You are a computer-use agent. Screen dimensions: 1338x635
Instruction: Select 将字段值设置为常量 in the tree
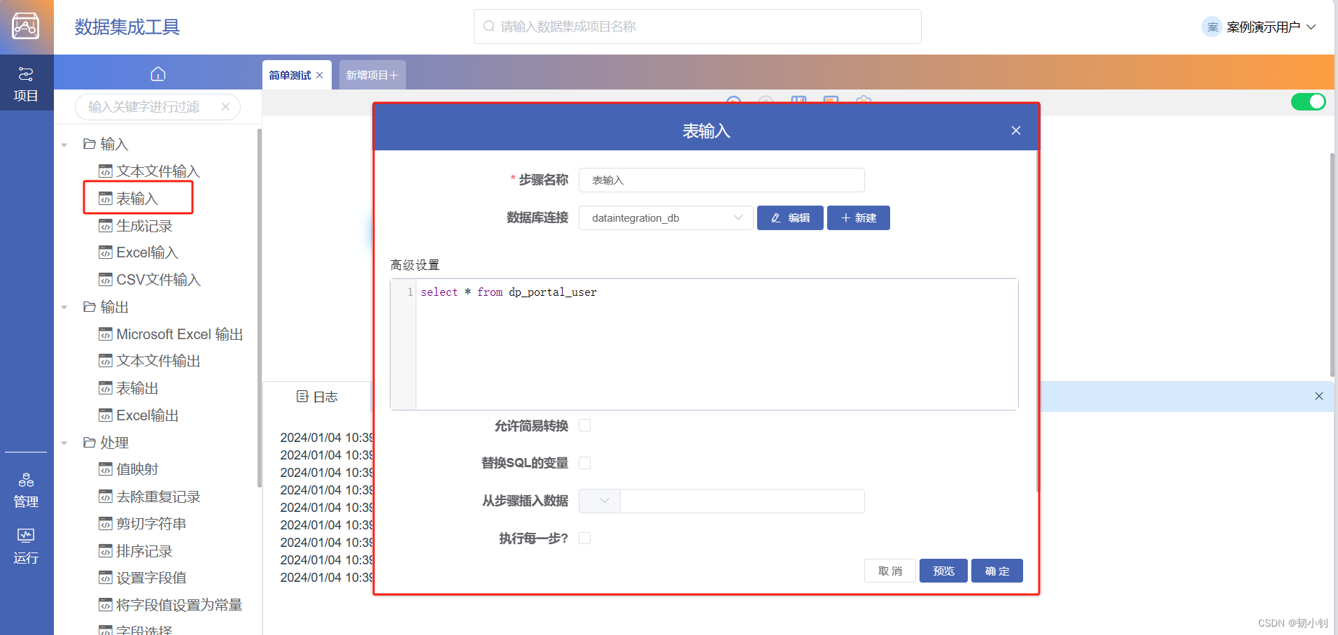pyautogui.click(x=171, y=605)
